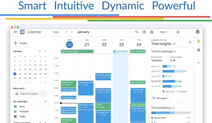
Task: Open the Budget proposal event
Action: point(68,97)
